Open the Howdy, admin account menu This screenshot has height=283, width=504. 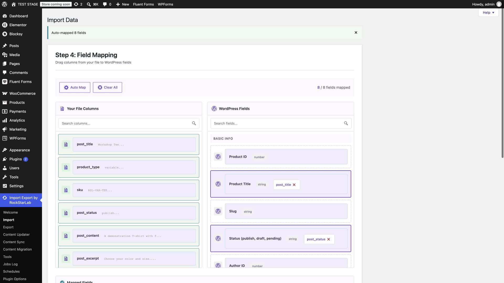[x=486, y=4]
